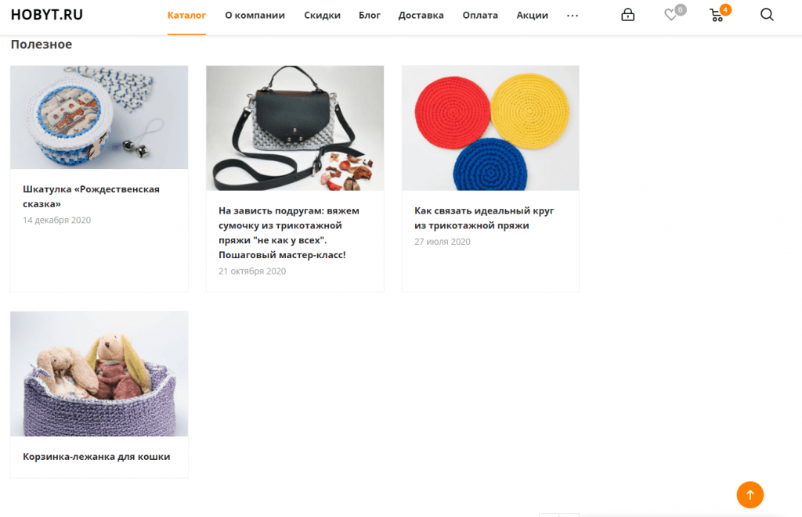Open the black handbag tutorial article title

[288, 232]
